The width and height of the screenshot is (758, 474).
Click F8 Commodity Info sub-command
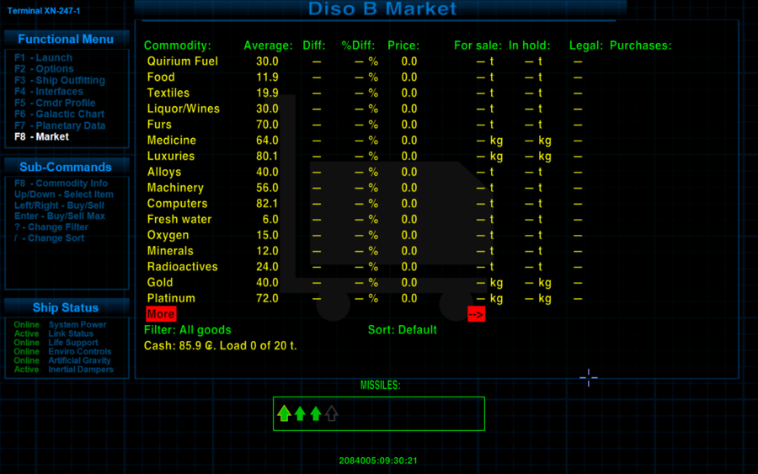61,184
